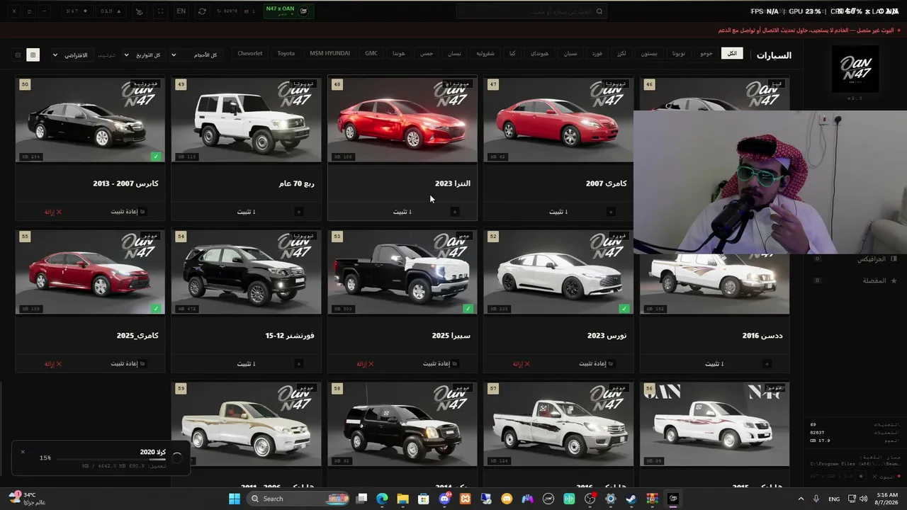The image size is (907, 510).
Task: Click the crossed-link icon in the top bar
Action: [139, 11]
